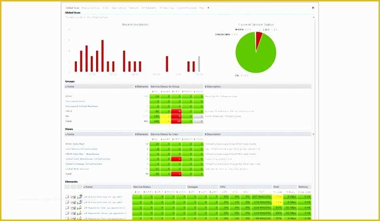
Task: Open the Applications tab
Action: coord(119,8)
